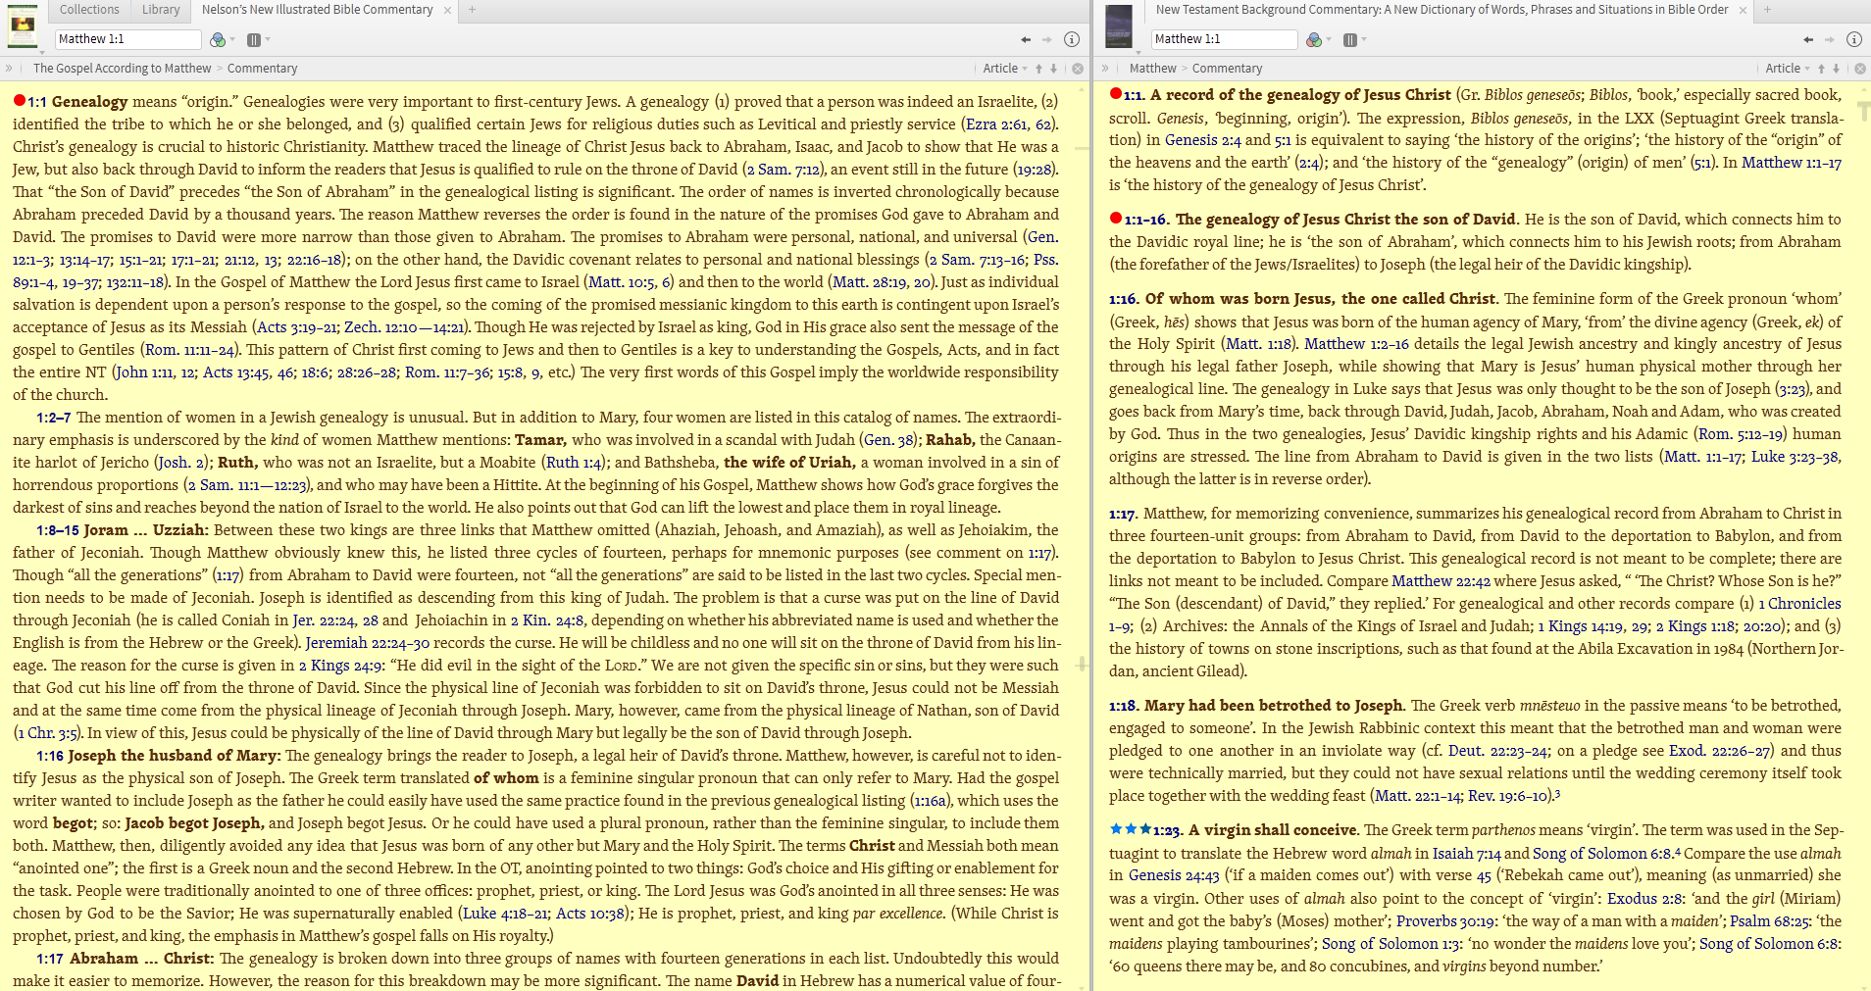Viewport: 1871px width, 991px height.
Task: Open the Acts 3:19–21 reference link
Action: (x=297, y=327)
